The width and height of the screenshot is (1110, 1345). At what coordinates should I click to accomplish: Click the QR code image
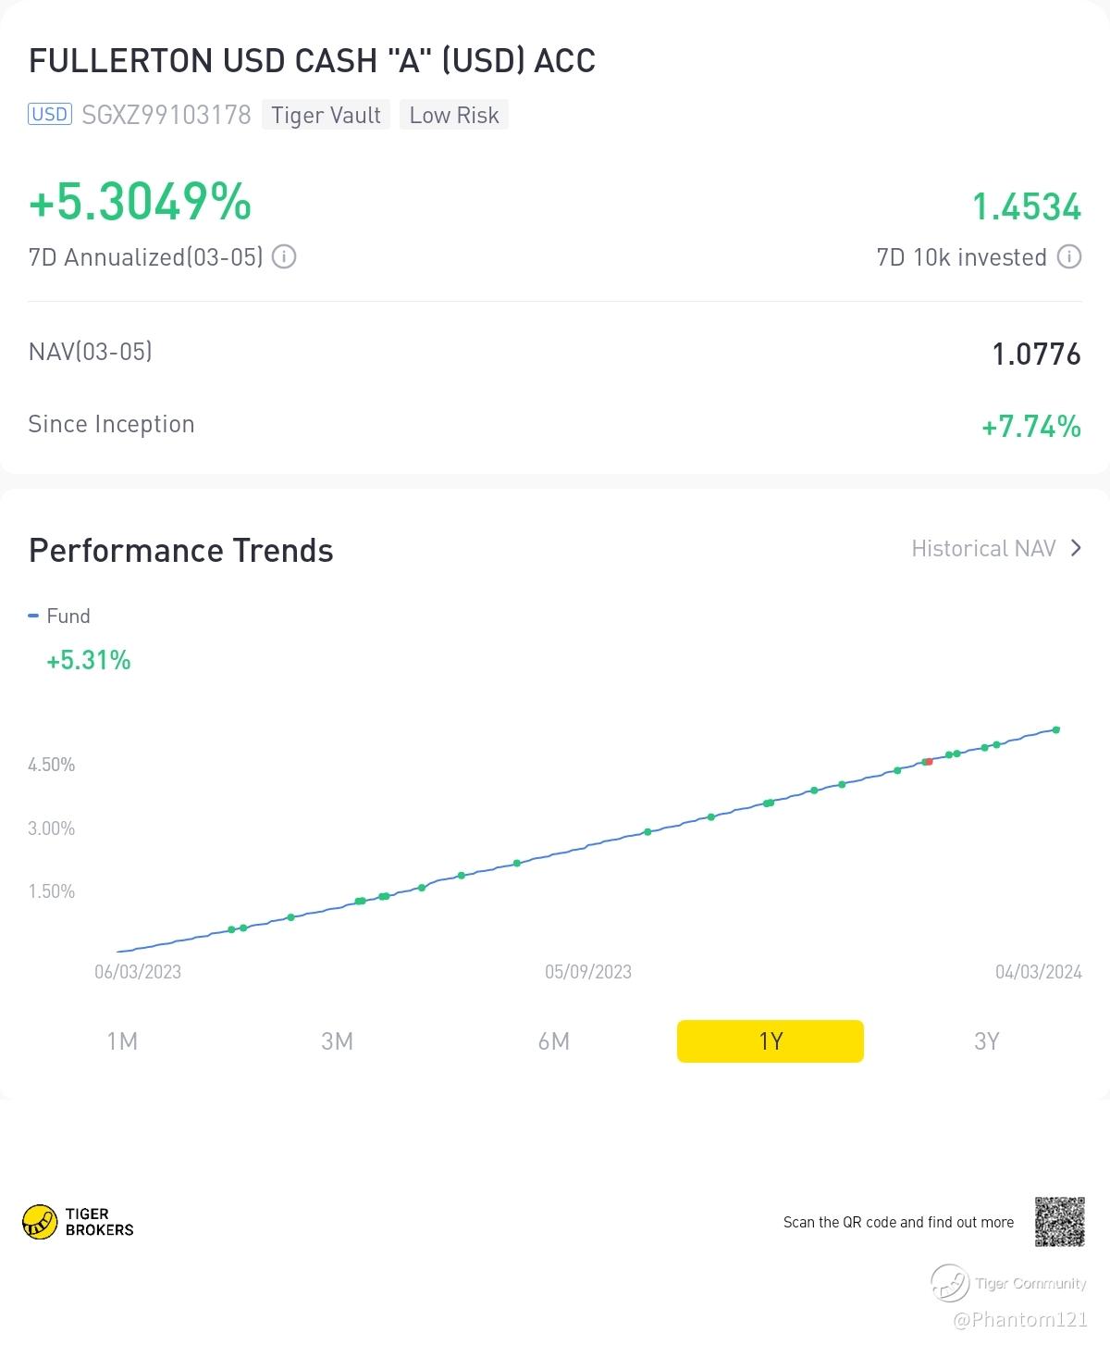pyautogui.click(x=1059, y=1222)
